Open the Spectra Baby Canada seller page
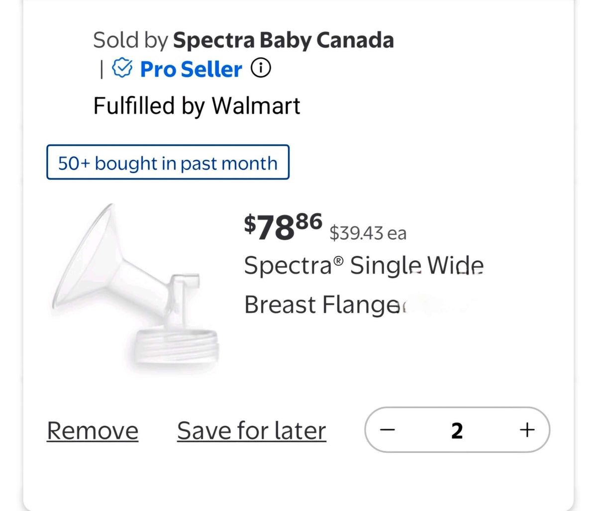 pos(283,40)
